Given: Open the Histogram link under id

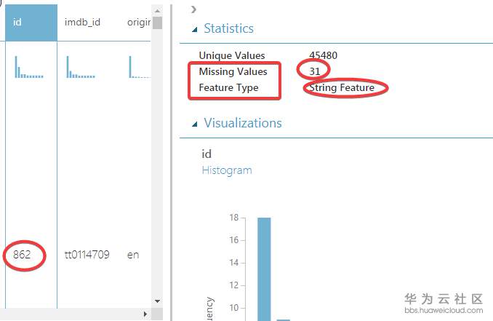Looking at the screenshot, I should [x=226, y=170].
